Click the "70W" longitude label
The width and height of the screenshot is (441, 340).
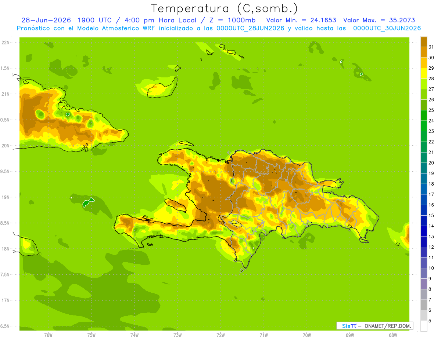tap(307, 335)
